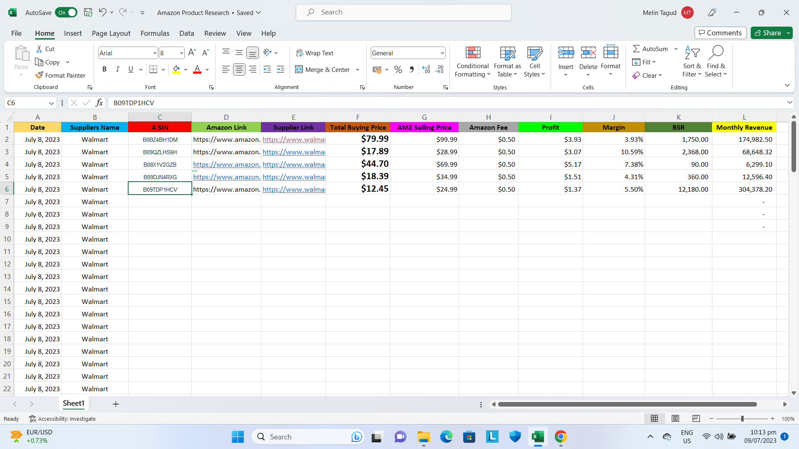Click the AutoSum sigma icon

click(636, 49)
